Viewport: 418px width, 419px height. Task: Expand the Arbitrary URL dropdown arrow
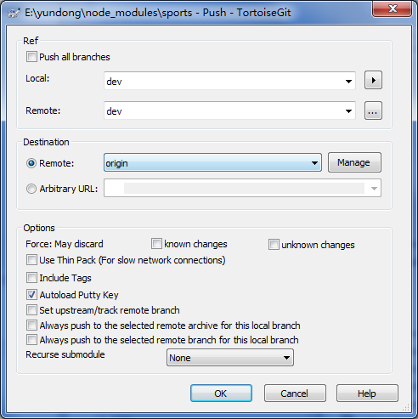[374, 189]
